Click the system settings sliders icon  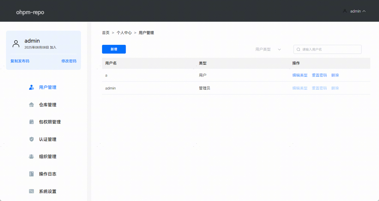pos(31,191)
